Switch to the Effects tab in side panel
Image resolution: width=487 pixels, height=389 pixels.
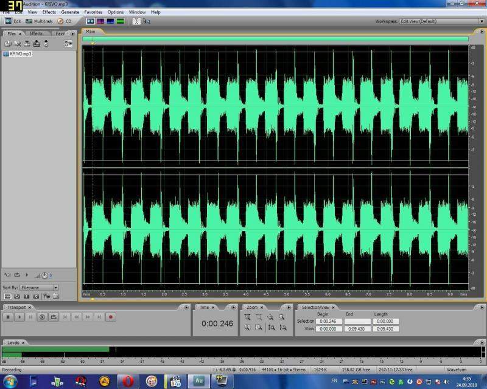(36, 33)
